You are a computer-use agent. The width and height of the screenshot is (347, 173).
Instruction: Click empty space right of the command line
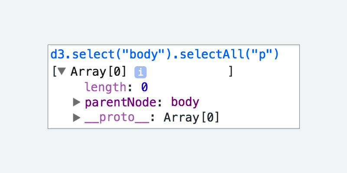pyautogui.click(x=289, y=54)
